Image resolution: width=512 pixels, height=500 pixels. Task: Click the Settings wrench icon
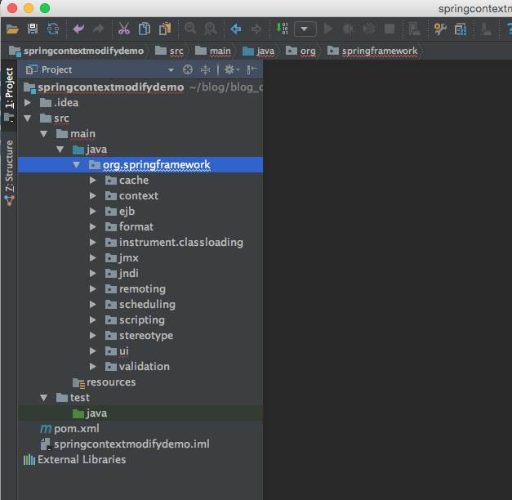[440, 29]
